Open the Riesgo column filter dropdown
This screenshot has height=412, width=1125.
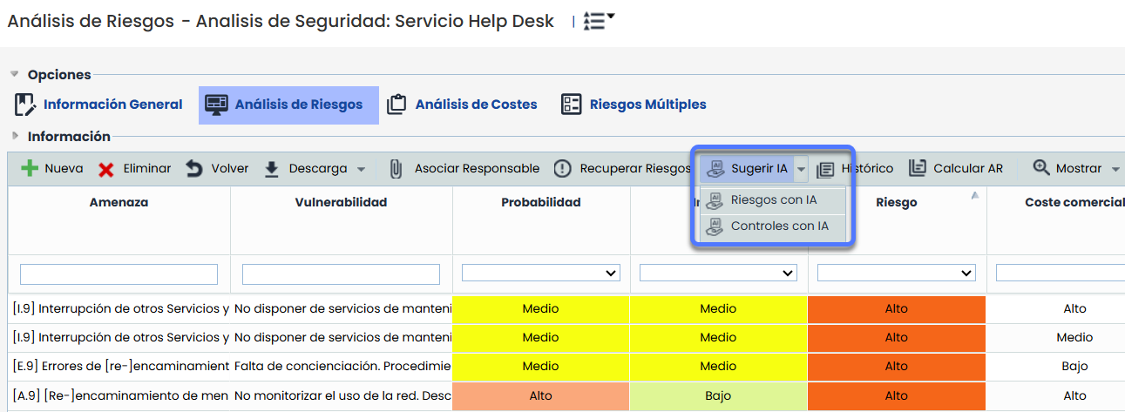point(896,274)
